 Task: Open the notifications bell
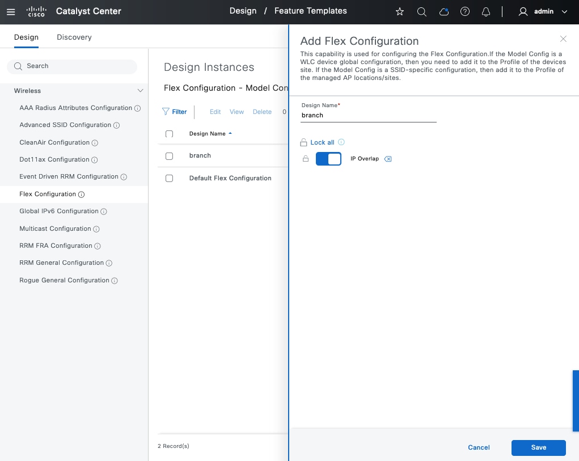click(x=486, y=11)
